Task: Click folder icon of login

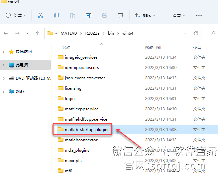Action: [61, 98]
